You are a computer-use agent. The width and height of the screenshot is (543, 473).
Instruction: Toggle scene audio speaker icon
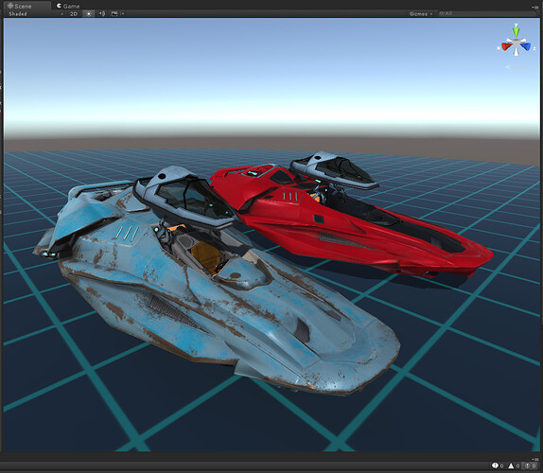[x=101, y=14]
